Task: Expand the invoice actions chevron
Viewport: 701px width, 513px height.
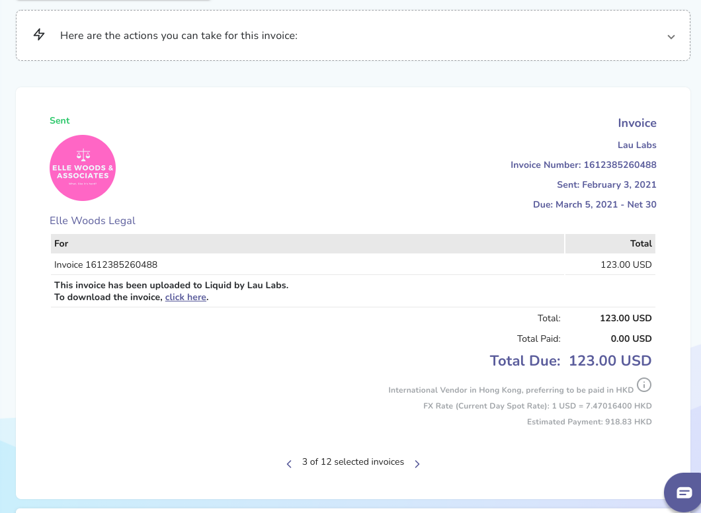Action: pyautogui.click(x=671, y=37)
